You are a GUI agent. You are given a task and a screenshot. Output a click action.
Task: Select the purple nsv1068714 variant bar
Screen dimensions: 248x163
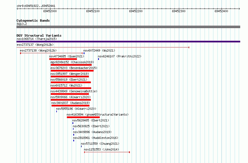click(x=128, y=42)
